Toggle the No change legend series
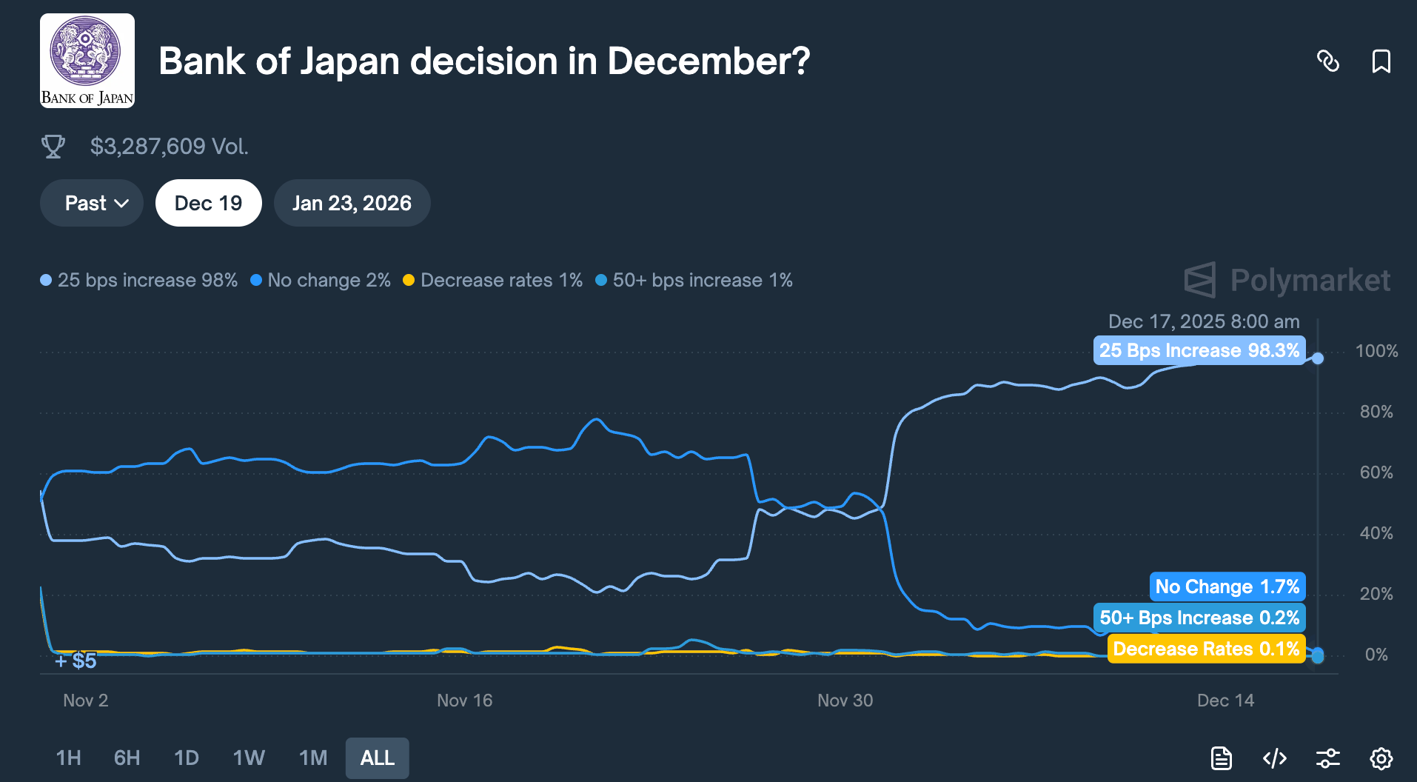 point(321,280)
